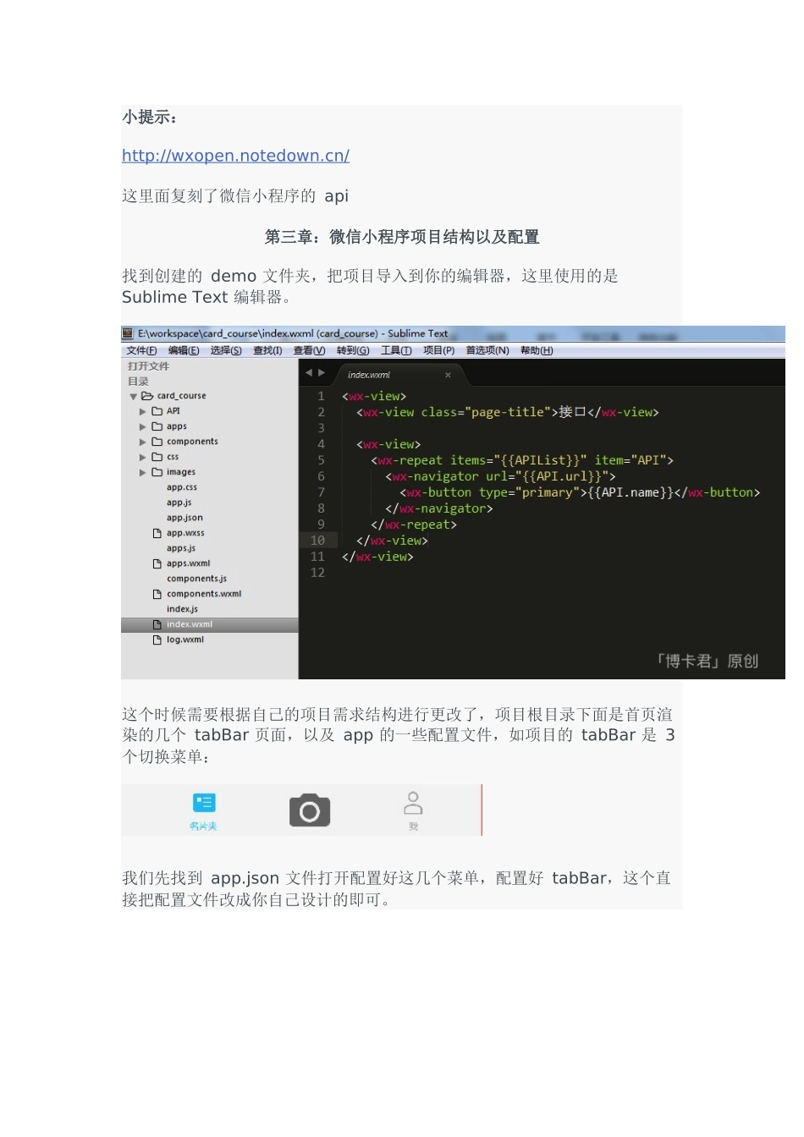Click the app.wxss file icon
Image resolution: width=804 pixels, height=1137 pixels.
click(157, 534)
